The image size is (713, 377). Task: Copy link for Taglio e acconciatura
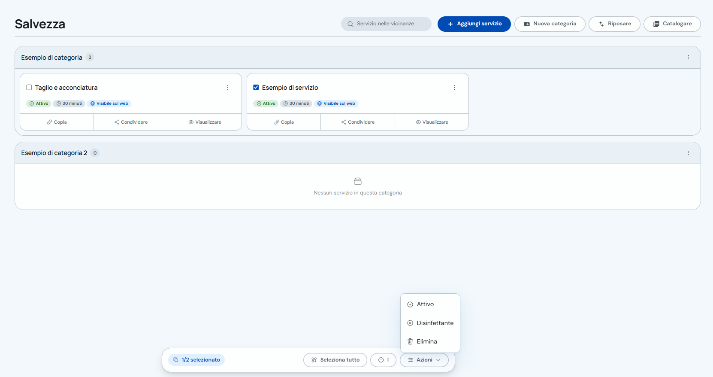point(57,122)
